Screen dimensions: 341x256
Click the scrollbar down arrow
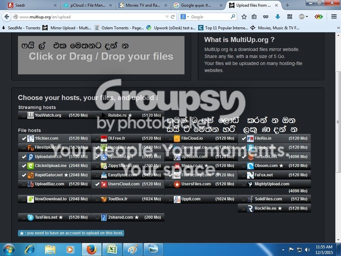pos(338,240)
